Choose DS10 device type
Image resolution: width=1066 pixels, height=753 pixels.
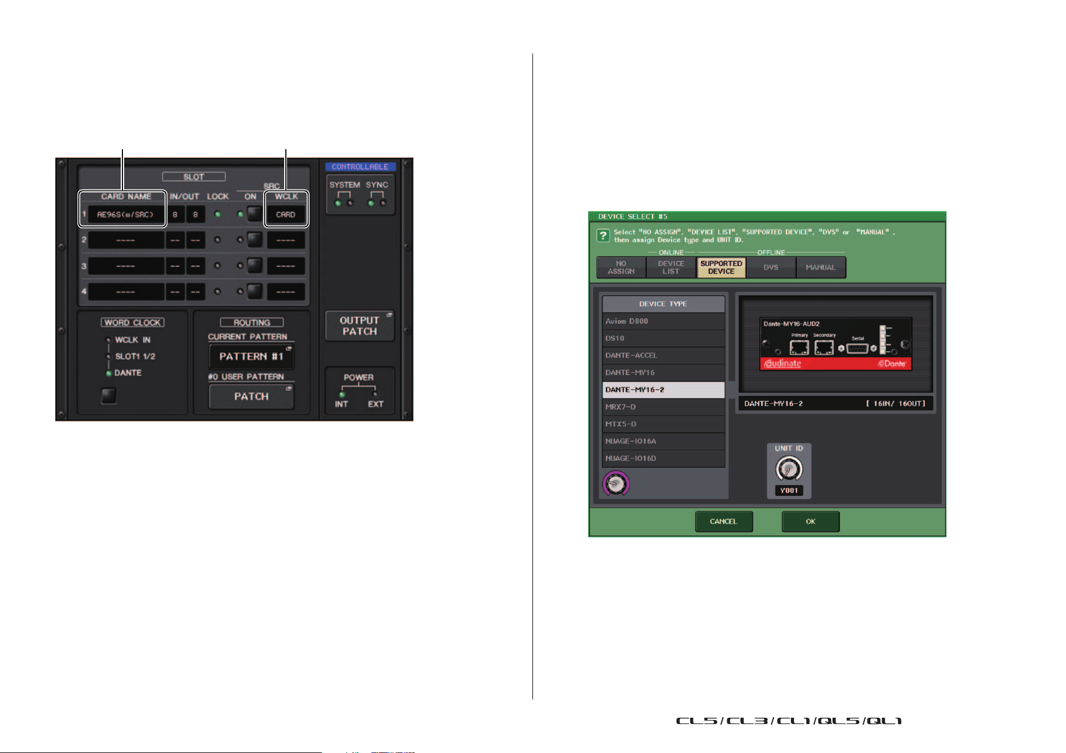click(x=663, y=339)
